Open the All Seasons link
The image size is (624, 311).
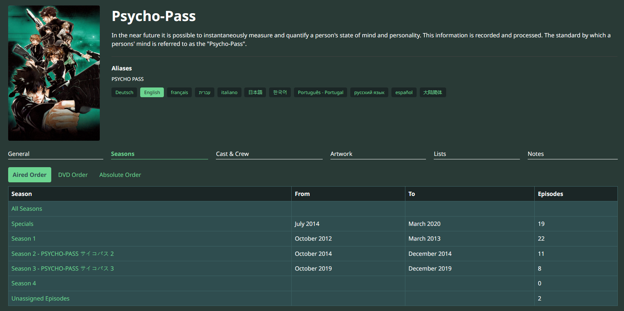tap(27, 209)
